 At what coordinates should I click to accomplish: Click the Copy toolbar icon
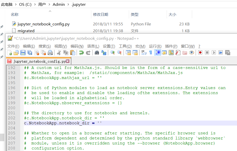tap(66, 53)
